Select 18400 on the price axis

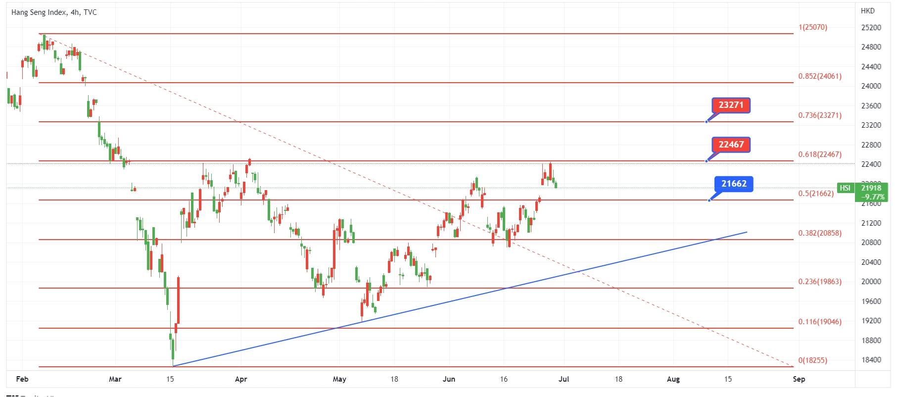(871, 360)
